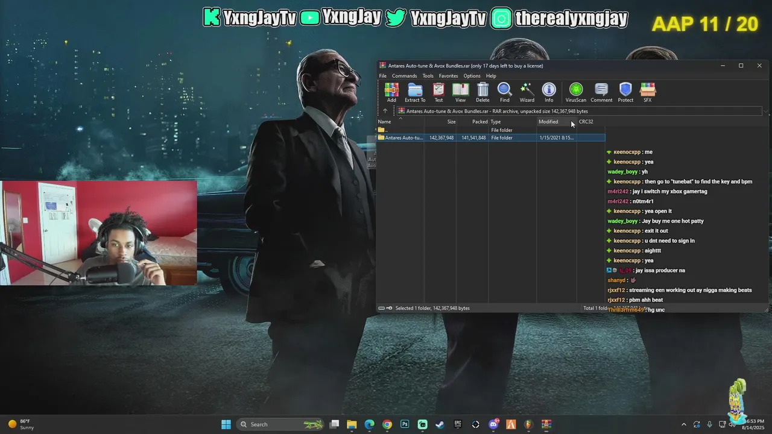Image resolution: width=772 pixels, height=434 pixels.
Task: Open Photoshop from the taskbar
Action: coord(405,424)
